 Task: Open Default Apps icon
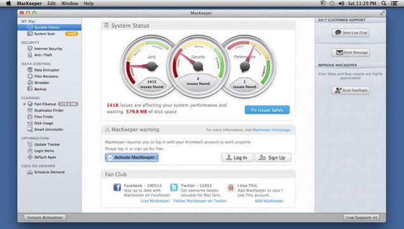[30, 157]
